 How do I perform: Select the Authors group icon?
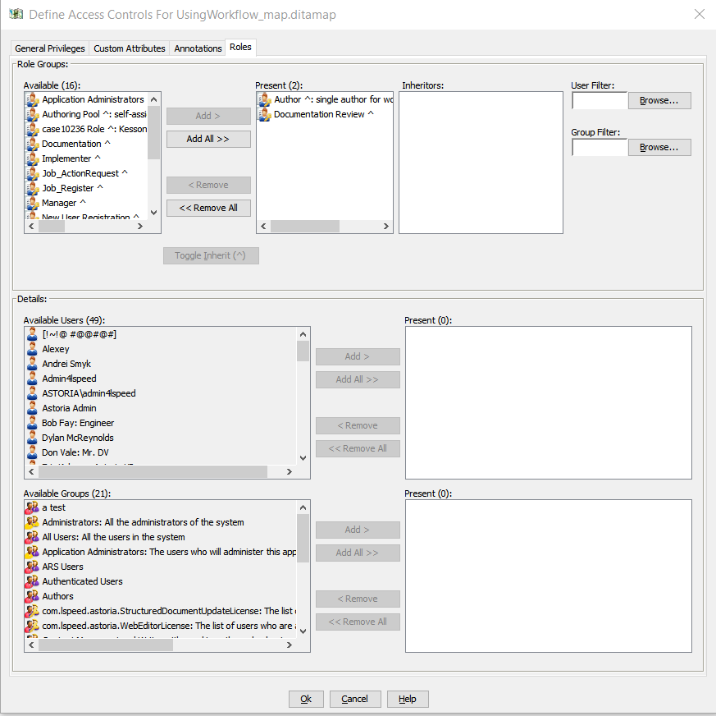click(x=33, y=596)
